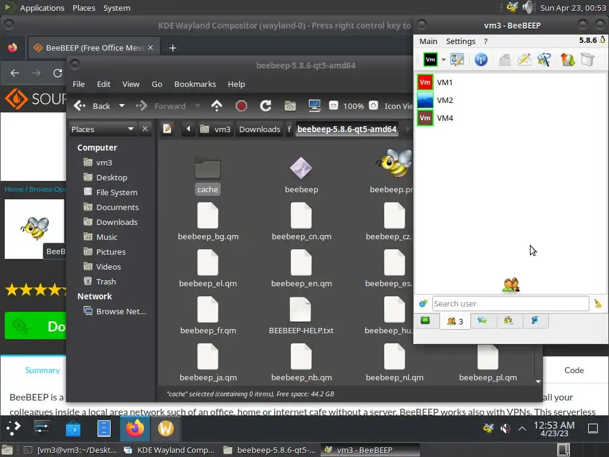This screenshot has width=609, height=457.
Task: Select the cache folder
Action: 208,176
